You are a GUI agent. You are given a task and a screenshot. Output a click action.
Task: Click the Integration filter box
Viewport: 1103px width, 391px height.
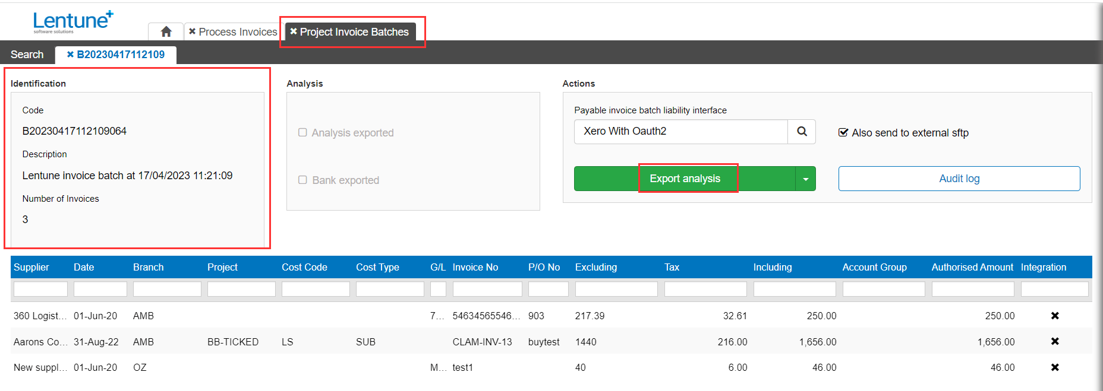[x=1055, y=289]
